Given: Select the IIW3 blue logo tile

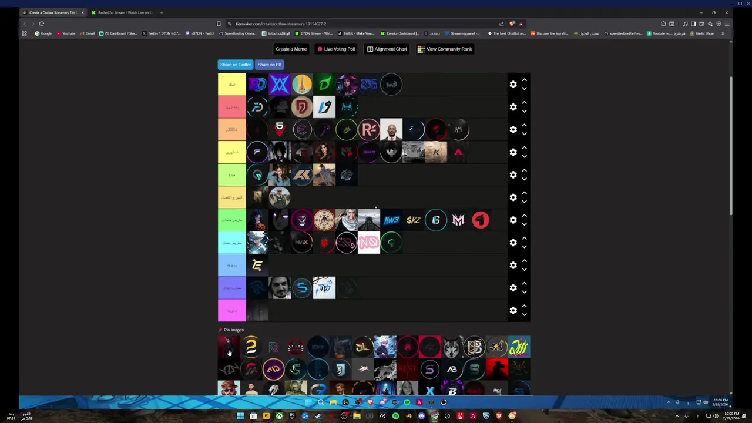Looking at the screenshot, I should [391, 220].
